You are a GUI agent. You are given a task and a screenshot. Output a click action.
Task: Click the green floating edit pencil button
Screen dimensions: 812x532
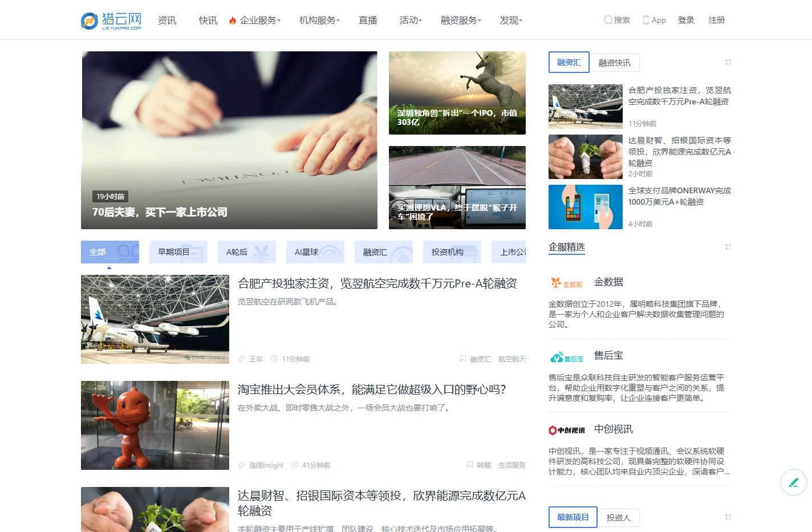(794, 482)
